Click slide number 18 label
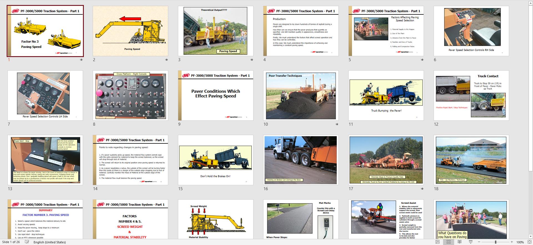533x245 pixels. 436,189
